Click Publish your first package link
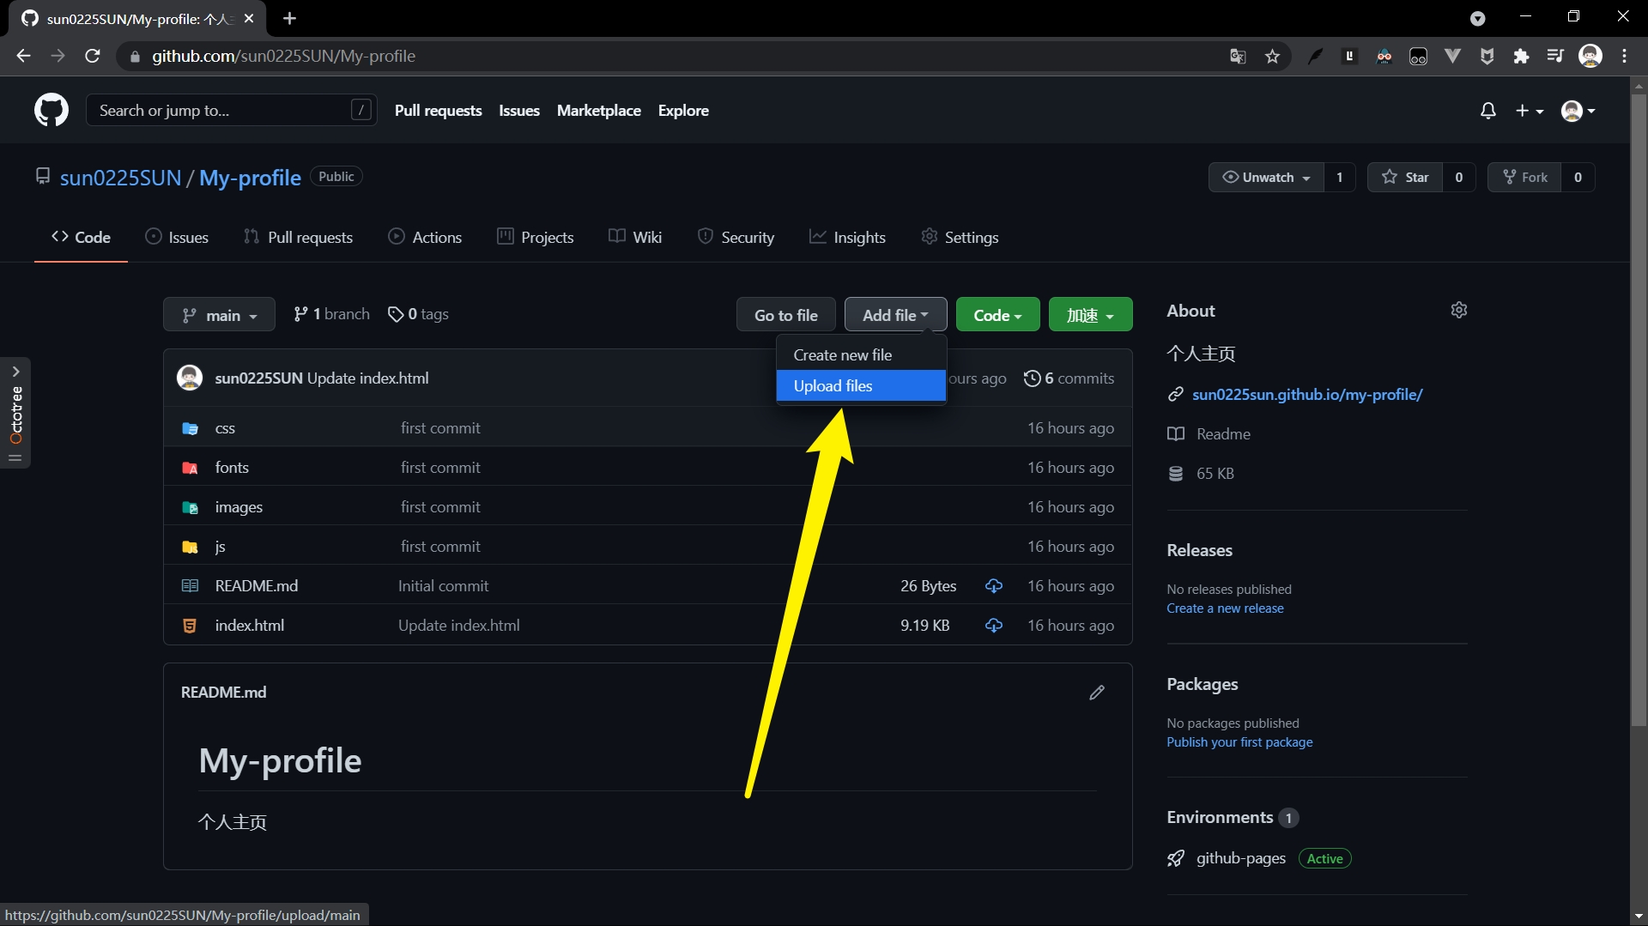The image size is (1648, 926). click(1239, 742)
